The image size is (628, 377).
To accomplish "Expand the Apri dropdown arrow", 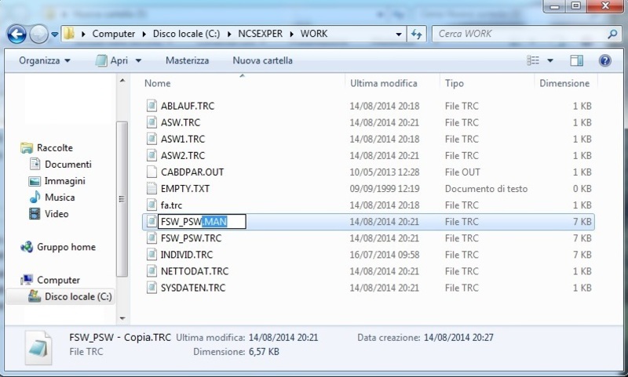I will [x=138, y=60].
